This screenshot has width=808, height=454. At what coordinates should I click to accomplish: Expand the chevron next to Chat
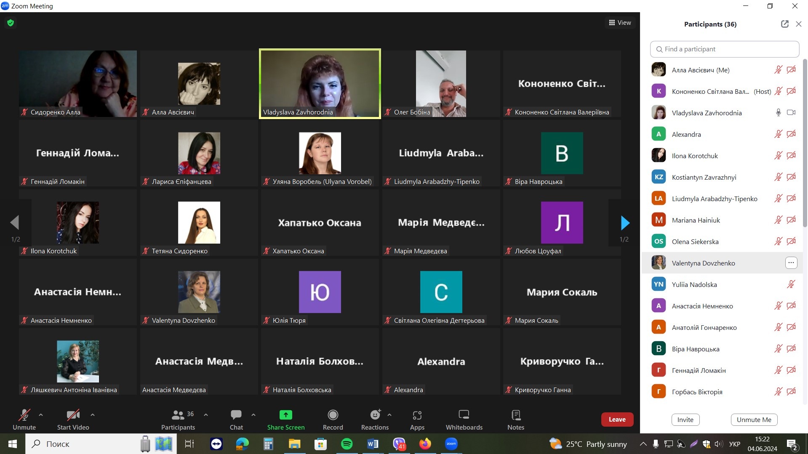[x=253, y=415]
